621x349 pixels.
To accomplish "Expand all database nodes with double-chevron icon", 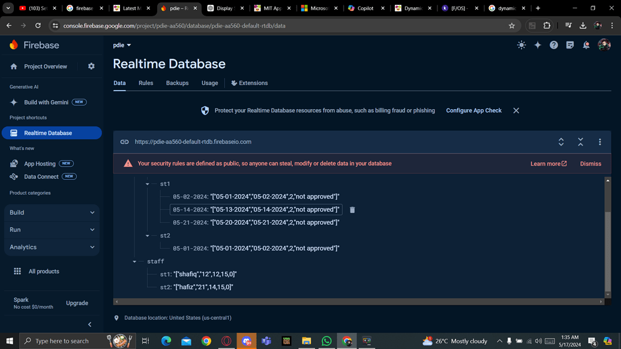I will tap(561, 142).
